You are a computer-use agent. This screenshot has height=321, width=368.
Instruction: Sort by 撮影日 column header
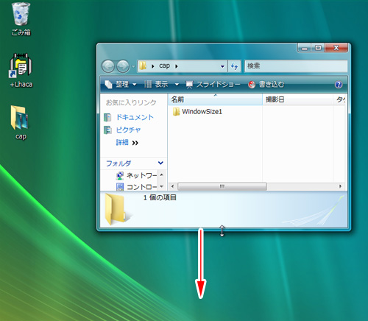[x=297, y=99]
